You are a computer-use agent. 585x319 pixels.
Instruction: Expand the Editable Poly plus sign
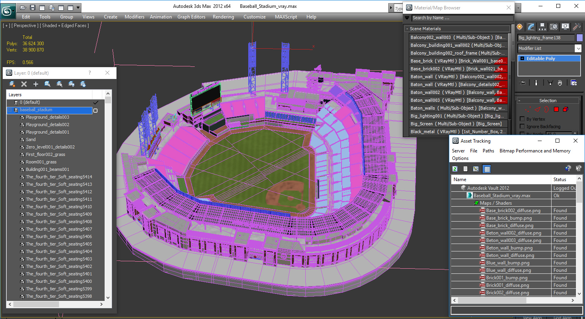(522, 59)
